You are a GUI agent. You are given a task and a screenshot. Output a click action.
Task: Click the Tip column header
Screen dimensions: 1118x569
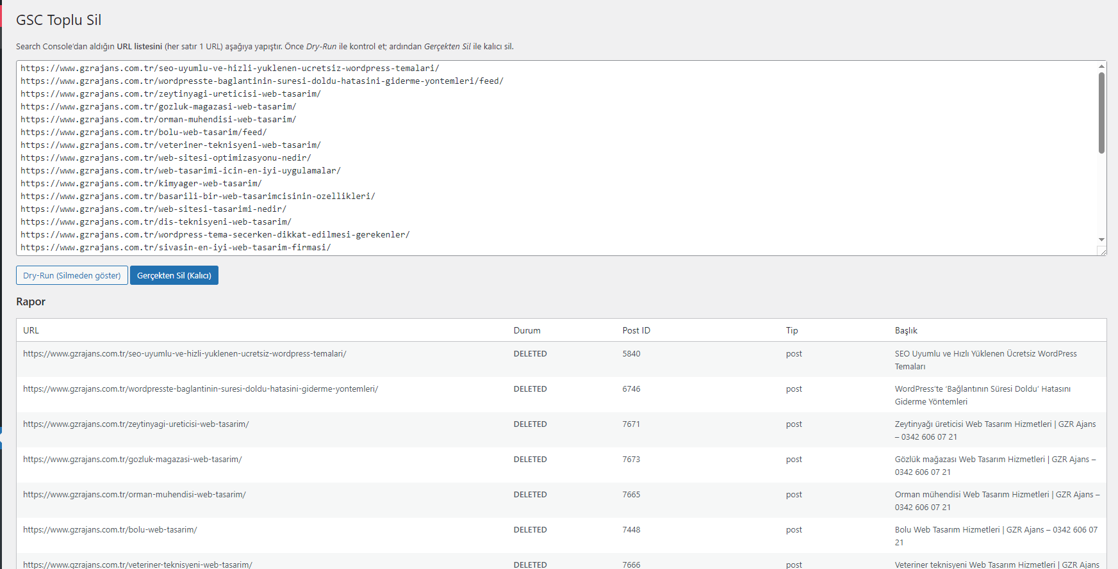click(x=792, y=330)
